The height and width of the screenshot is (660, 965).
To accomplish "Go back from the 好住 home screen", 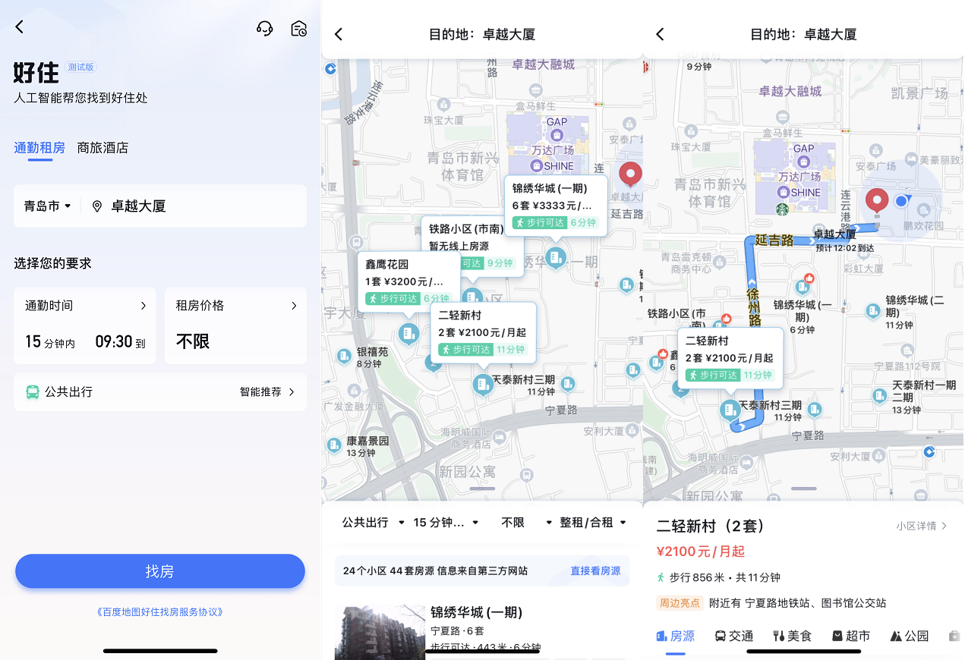I will tap(20, 27).
